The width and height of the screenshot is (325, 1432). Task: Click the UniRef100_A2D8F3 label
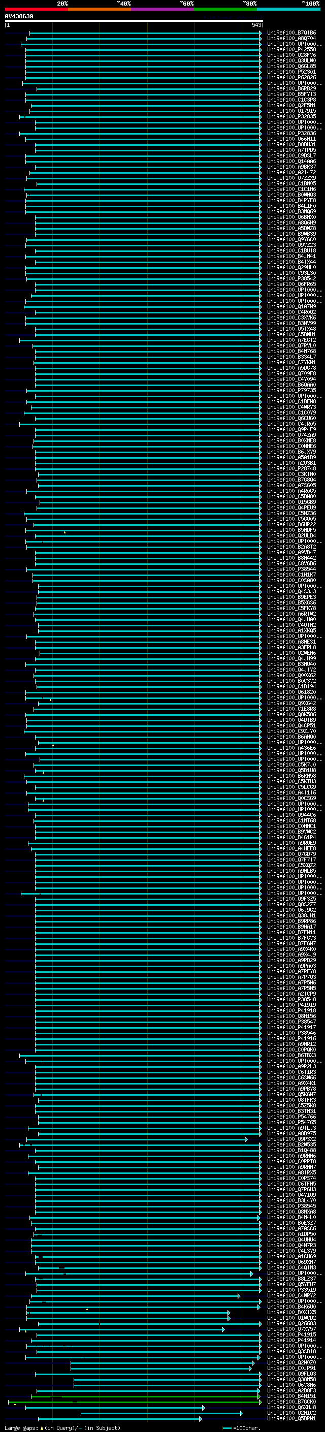pyautogui.click(x=291, y=1390)
